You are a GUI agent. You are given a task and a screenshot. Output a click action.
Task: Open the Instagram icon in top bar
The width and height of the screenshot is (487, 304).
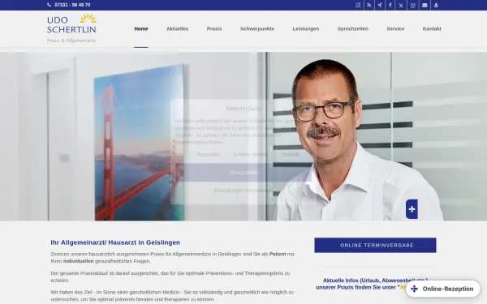(x=413, y=5)
